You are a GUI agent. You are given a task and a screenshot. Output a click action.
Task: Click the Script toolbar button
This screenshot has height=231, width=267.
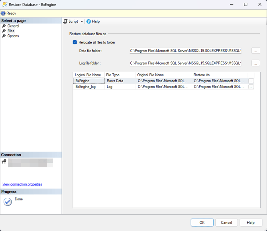[73, 21]
